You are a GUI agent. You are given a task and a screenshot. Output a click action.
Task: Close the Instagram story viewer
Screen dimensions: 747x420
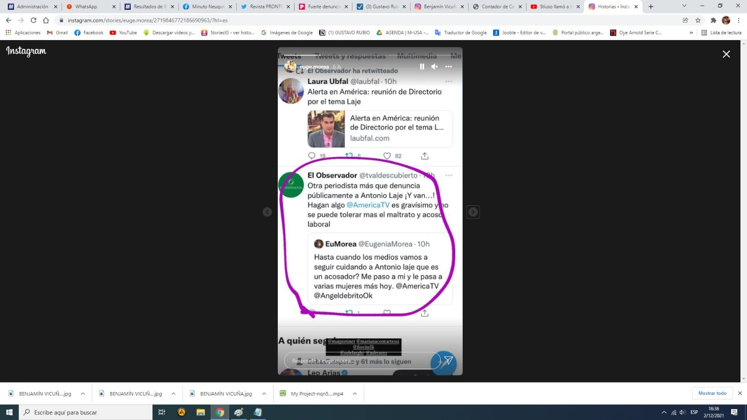tap(726, 54)
